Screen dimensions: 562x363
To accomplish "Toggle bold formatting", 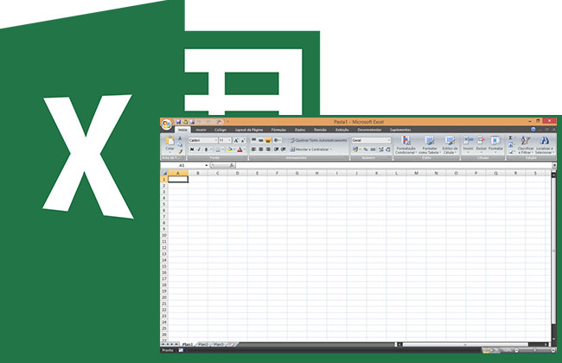I will [192, 150].
